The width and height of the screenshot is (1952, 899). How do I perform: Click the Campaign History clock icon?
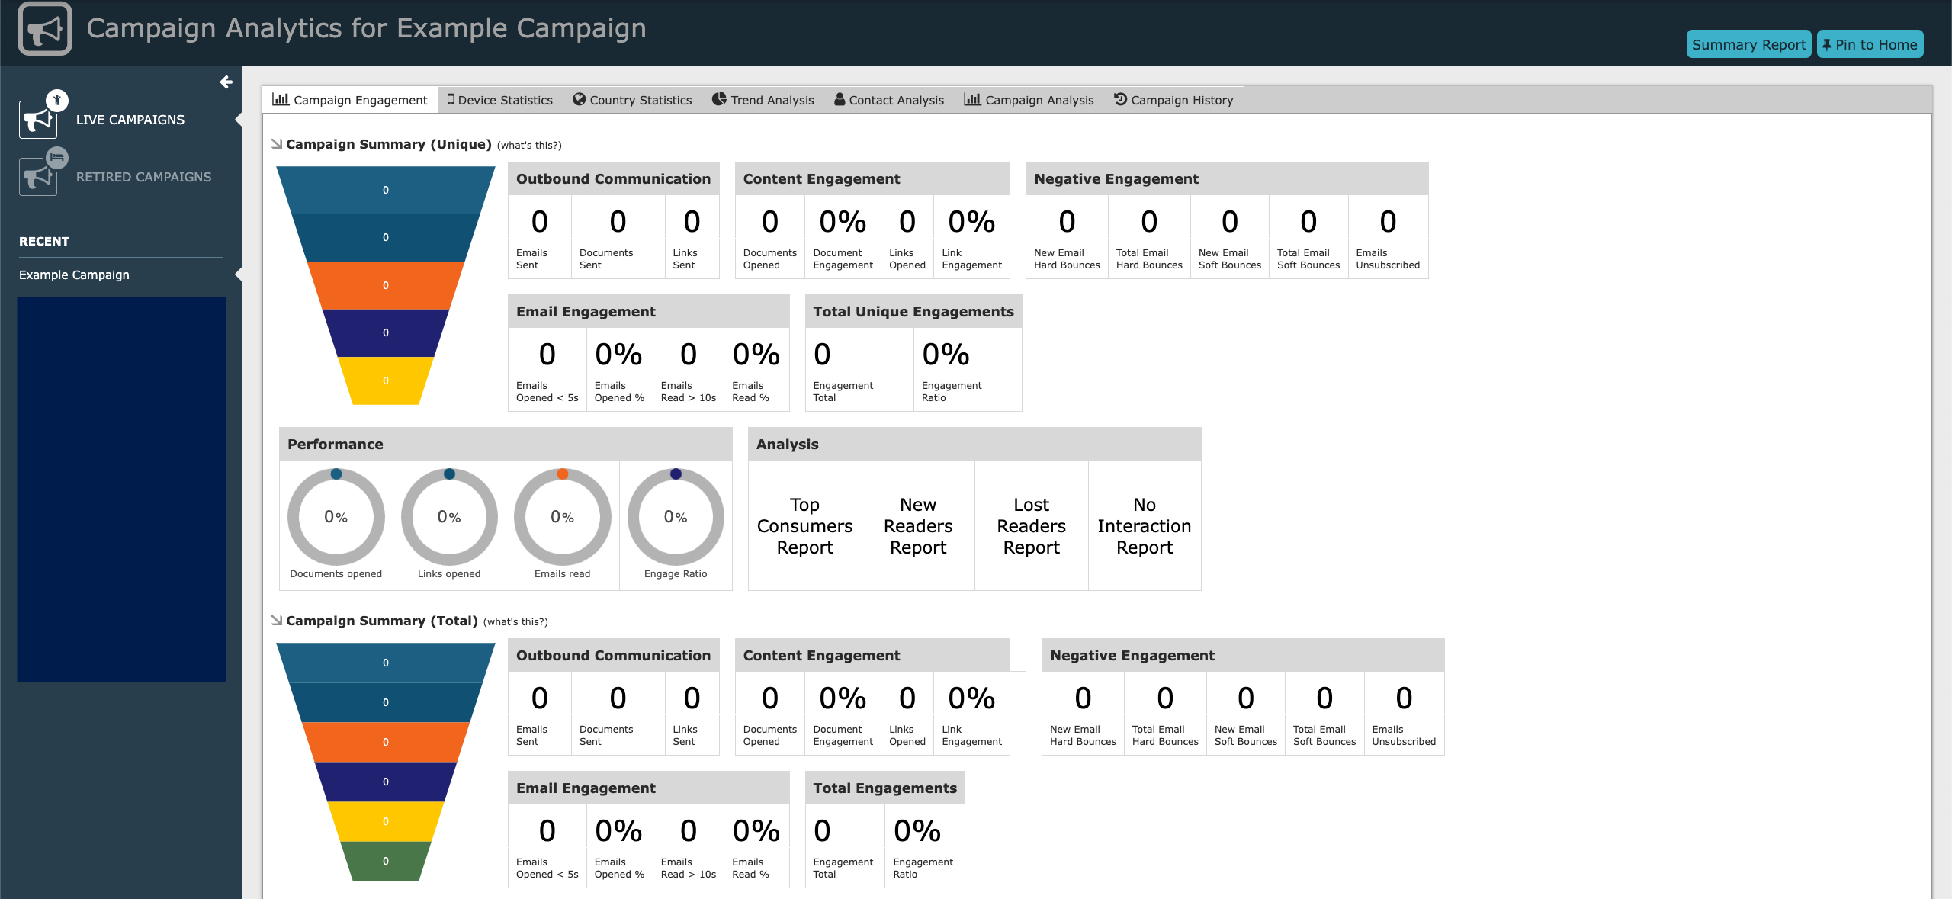[1120, 99]
